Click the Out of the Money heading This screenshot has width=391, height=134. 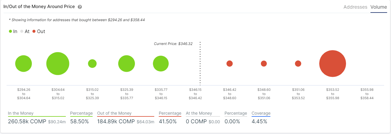pos(114,113)
